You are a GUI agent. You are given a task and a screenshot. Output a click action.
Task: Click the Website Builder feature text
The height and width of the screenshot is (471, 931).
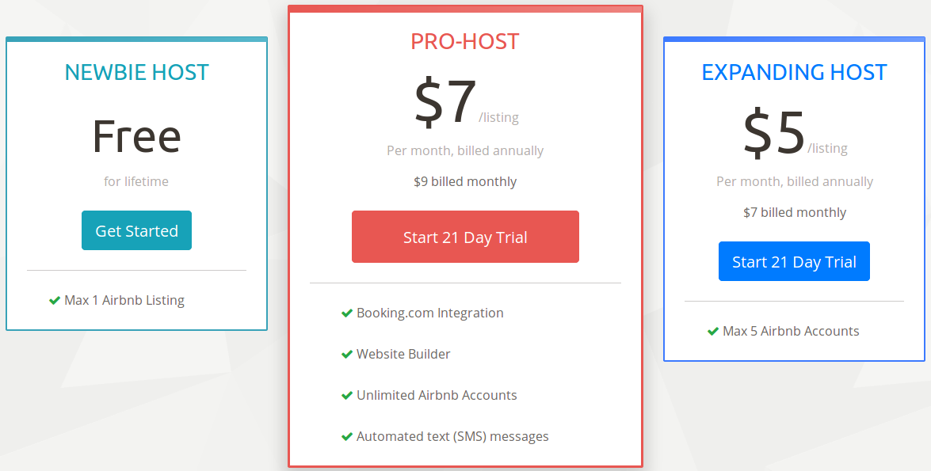coord(403,355)
